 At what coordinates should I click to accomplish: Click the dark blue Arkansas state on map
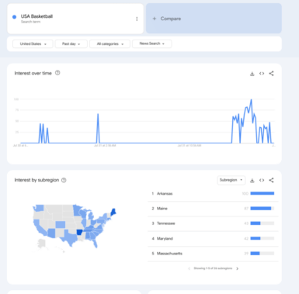[79, 232]
